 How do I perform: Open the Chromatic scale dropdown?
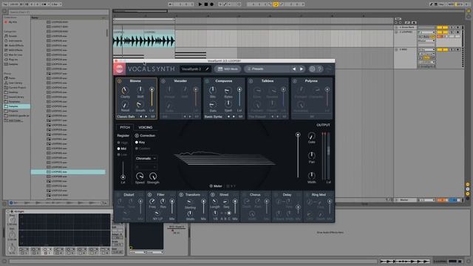146,158
